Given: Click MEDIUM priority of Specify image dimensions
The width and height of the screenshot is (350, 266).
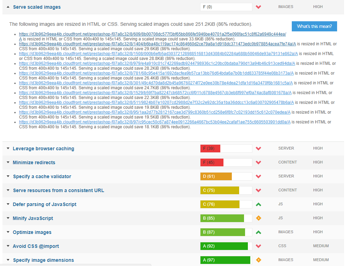Looking at the screenshot, I should (321, 260).
